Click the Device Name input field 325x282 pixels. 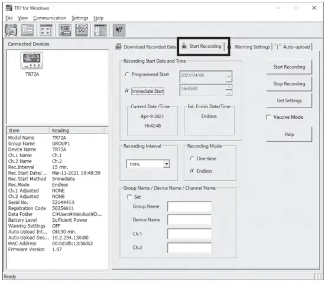tap(190, 220)
